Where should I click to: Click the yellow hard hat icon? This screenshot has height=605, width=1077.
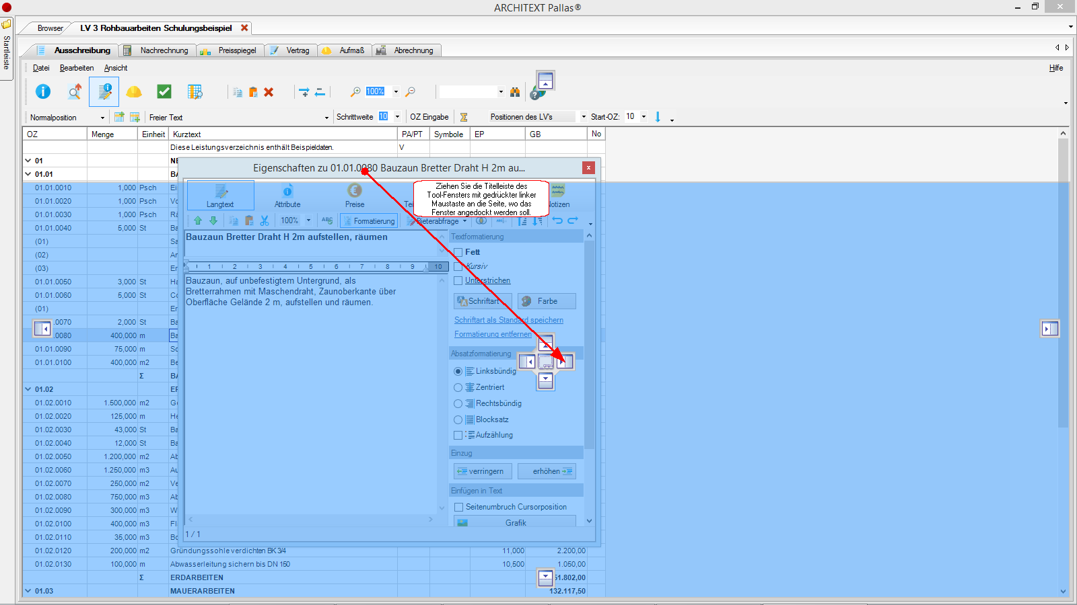tap(134, 91)
